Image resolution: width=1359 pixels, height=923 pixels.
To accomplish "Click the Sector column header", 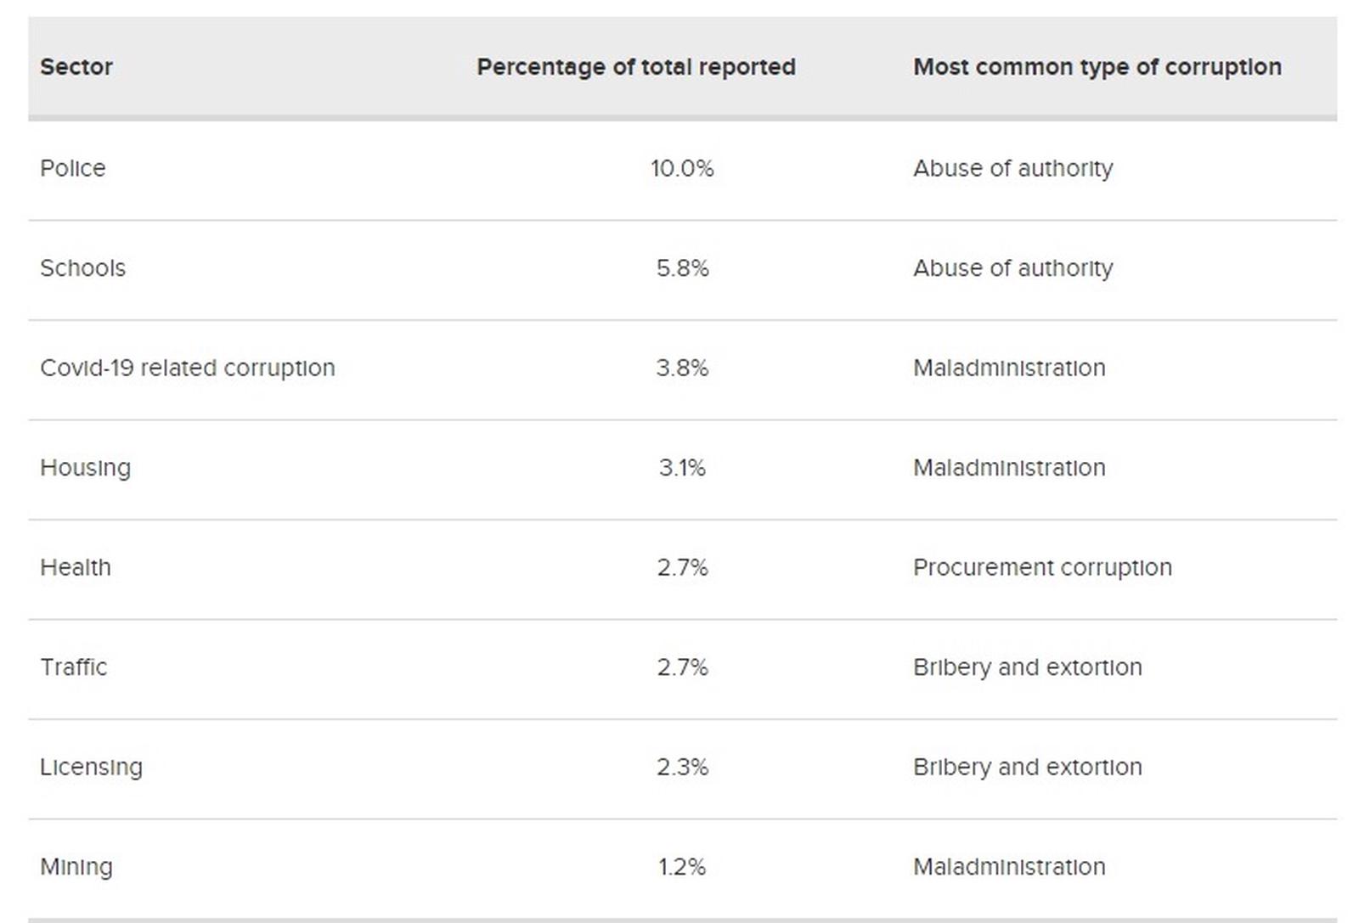I will (76, 67).
